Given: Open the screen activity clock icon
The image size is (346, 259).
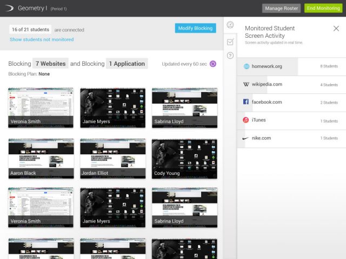Looking at the screenshot, I should coord(230,25).
